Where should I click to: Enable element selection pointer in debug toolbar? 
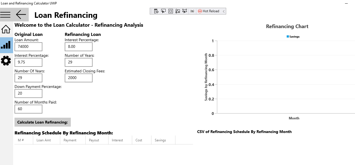pos(163,11)
